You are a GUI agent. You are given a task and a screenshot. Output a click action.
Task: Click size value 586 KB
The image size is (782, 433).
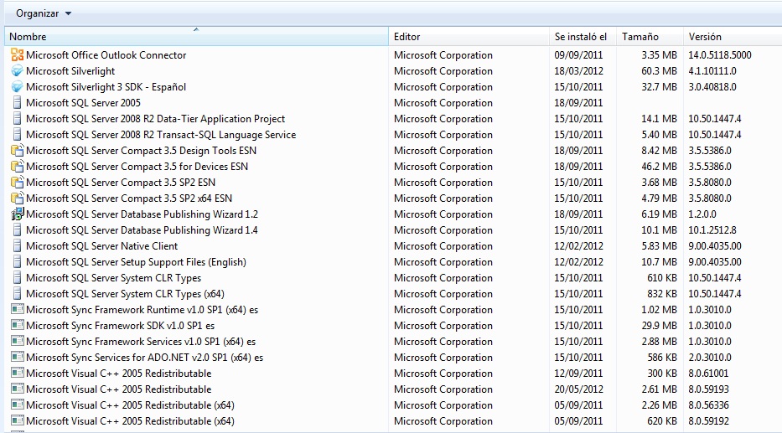pos(662,358)
